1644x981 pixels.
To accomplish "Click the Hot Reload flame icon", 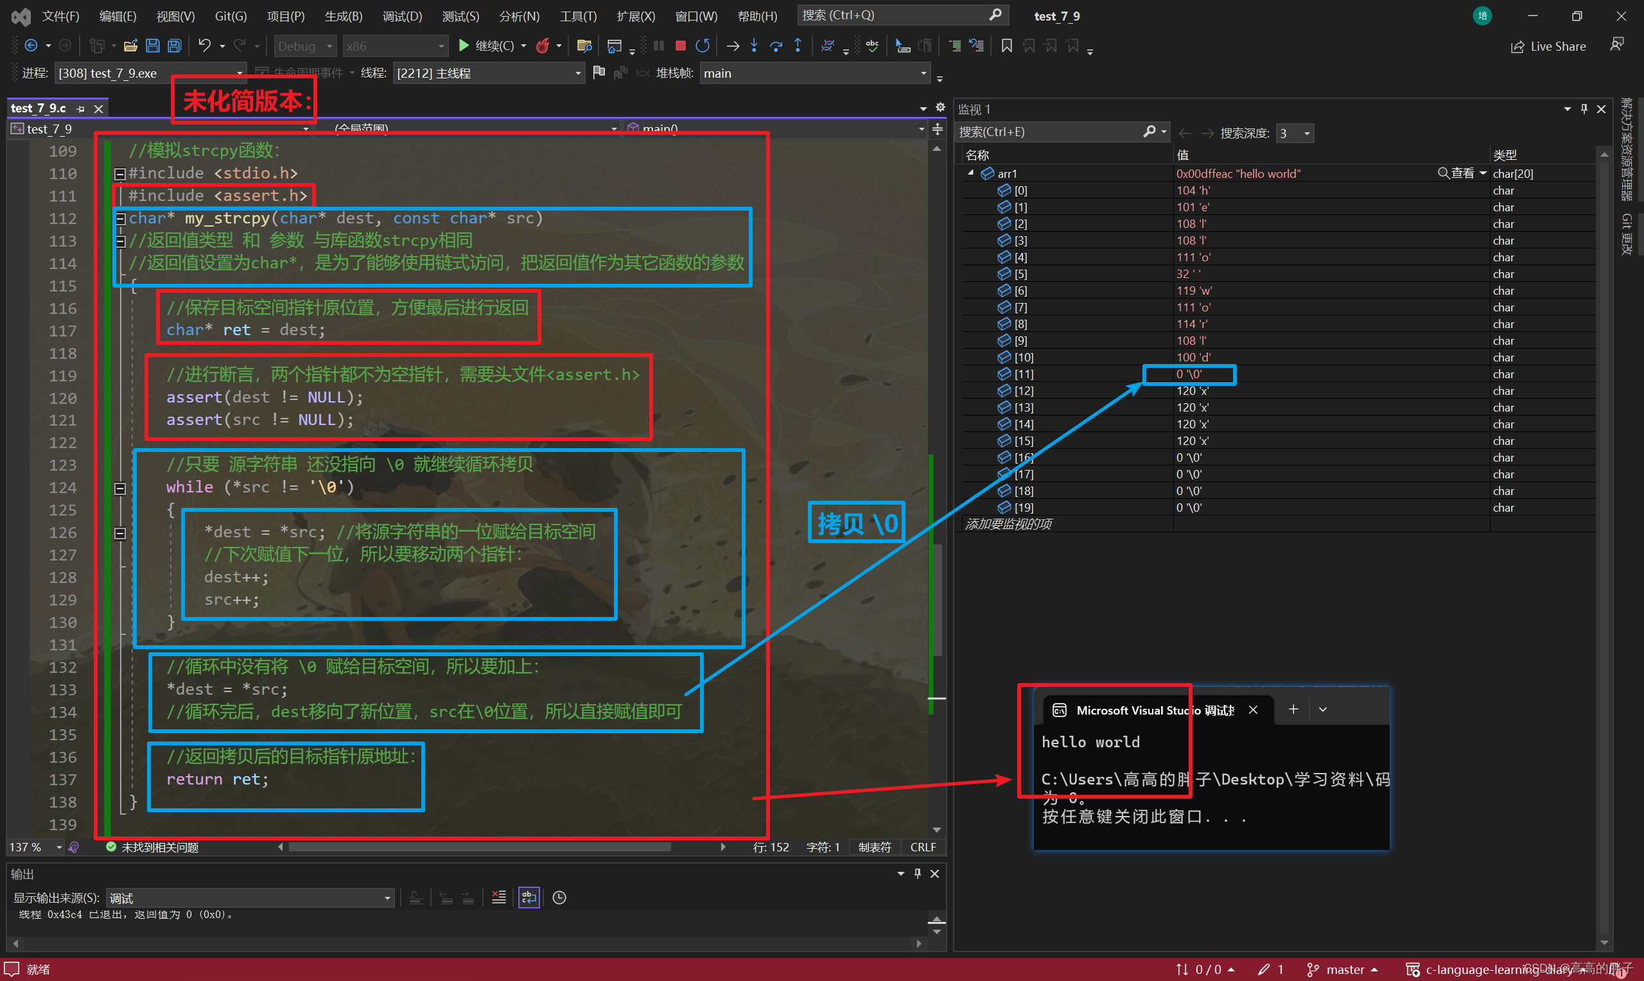I will click(543, 46).
